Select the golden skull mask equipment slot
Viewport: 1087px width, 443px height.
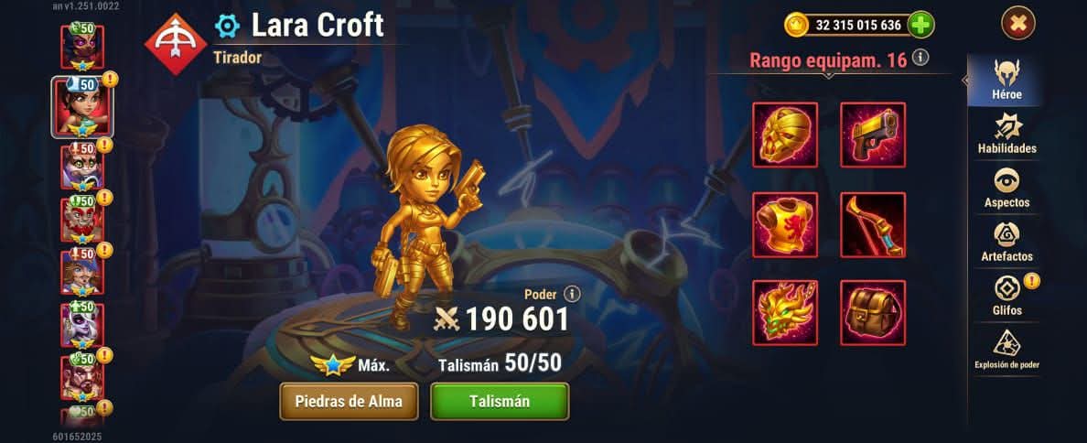(785, 135)
